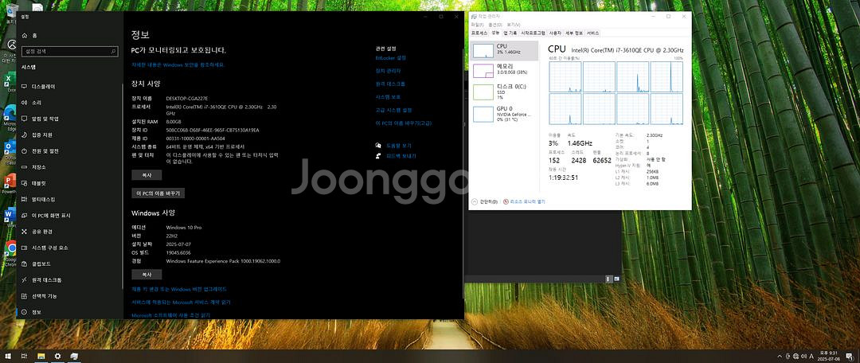Image resolution: width=860 pixels, height=363 pixels.
Task: Switch to 세부 정보 tab
Action: pos(573,33)
